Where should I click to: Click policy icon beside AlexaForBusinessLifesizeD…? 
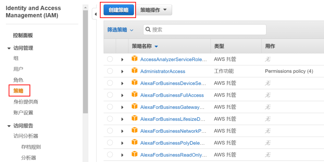[x=135, y=118]
